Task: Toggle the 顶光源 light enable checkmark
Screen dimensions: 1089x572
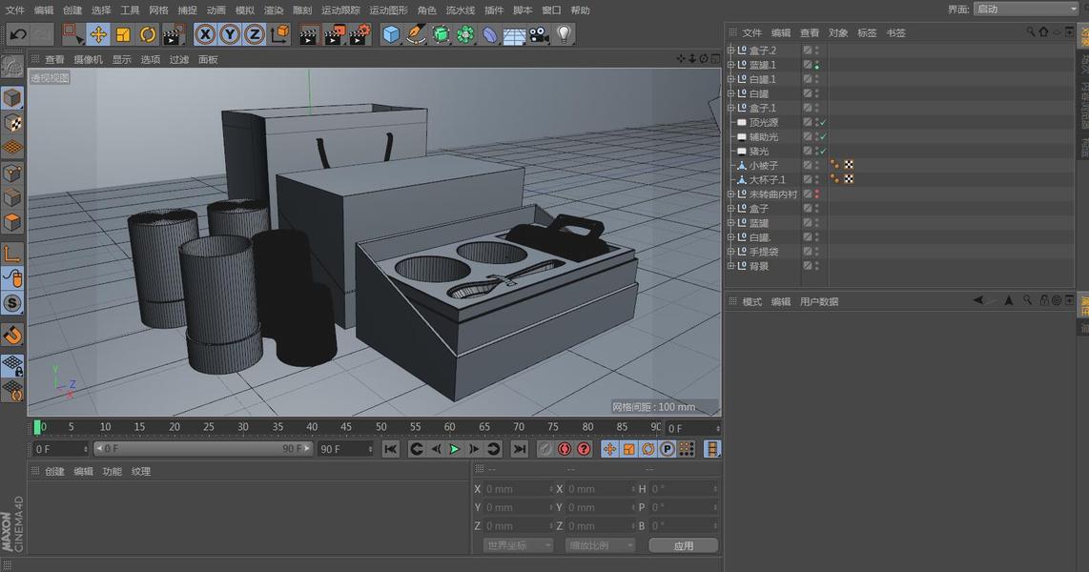Action: click(x=822, y=123)
